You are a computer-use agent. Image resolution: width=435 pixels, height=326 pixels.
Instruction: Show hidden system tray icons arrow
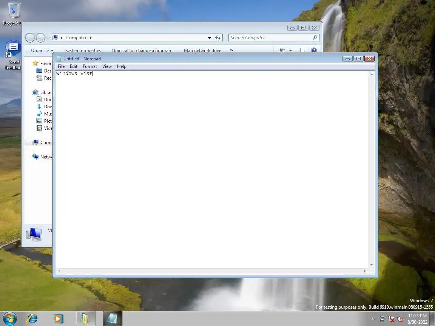point(373,319)
